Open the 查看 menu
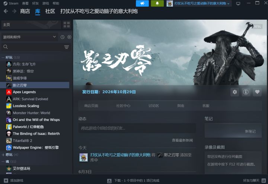The height and width of the screenshot is (184, 268). coord(25,3)
